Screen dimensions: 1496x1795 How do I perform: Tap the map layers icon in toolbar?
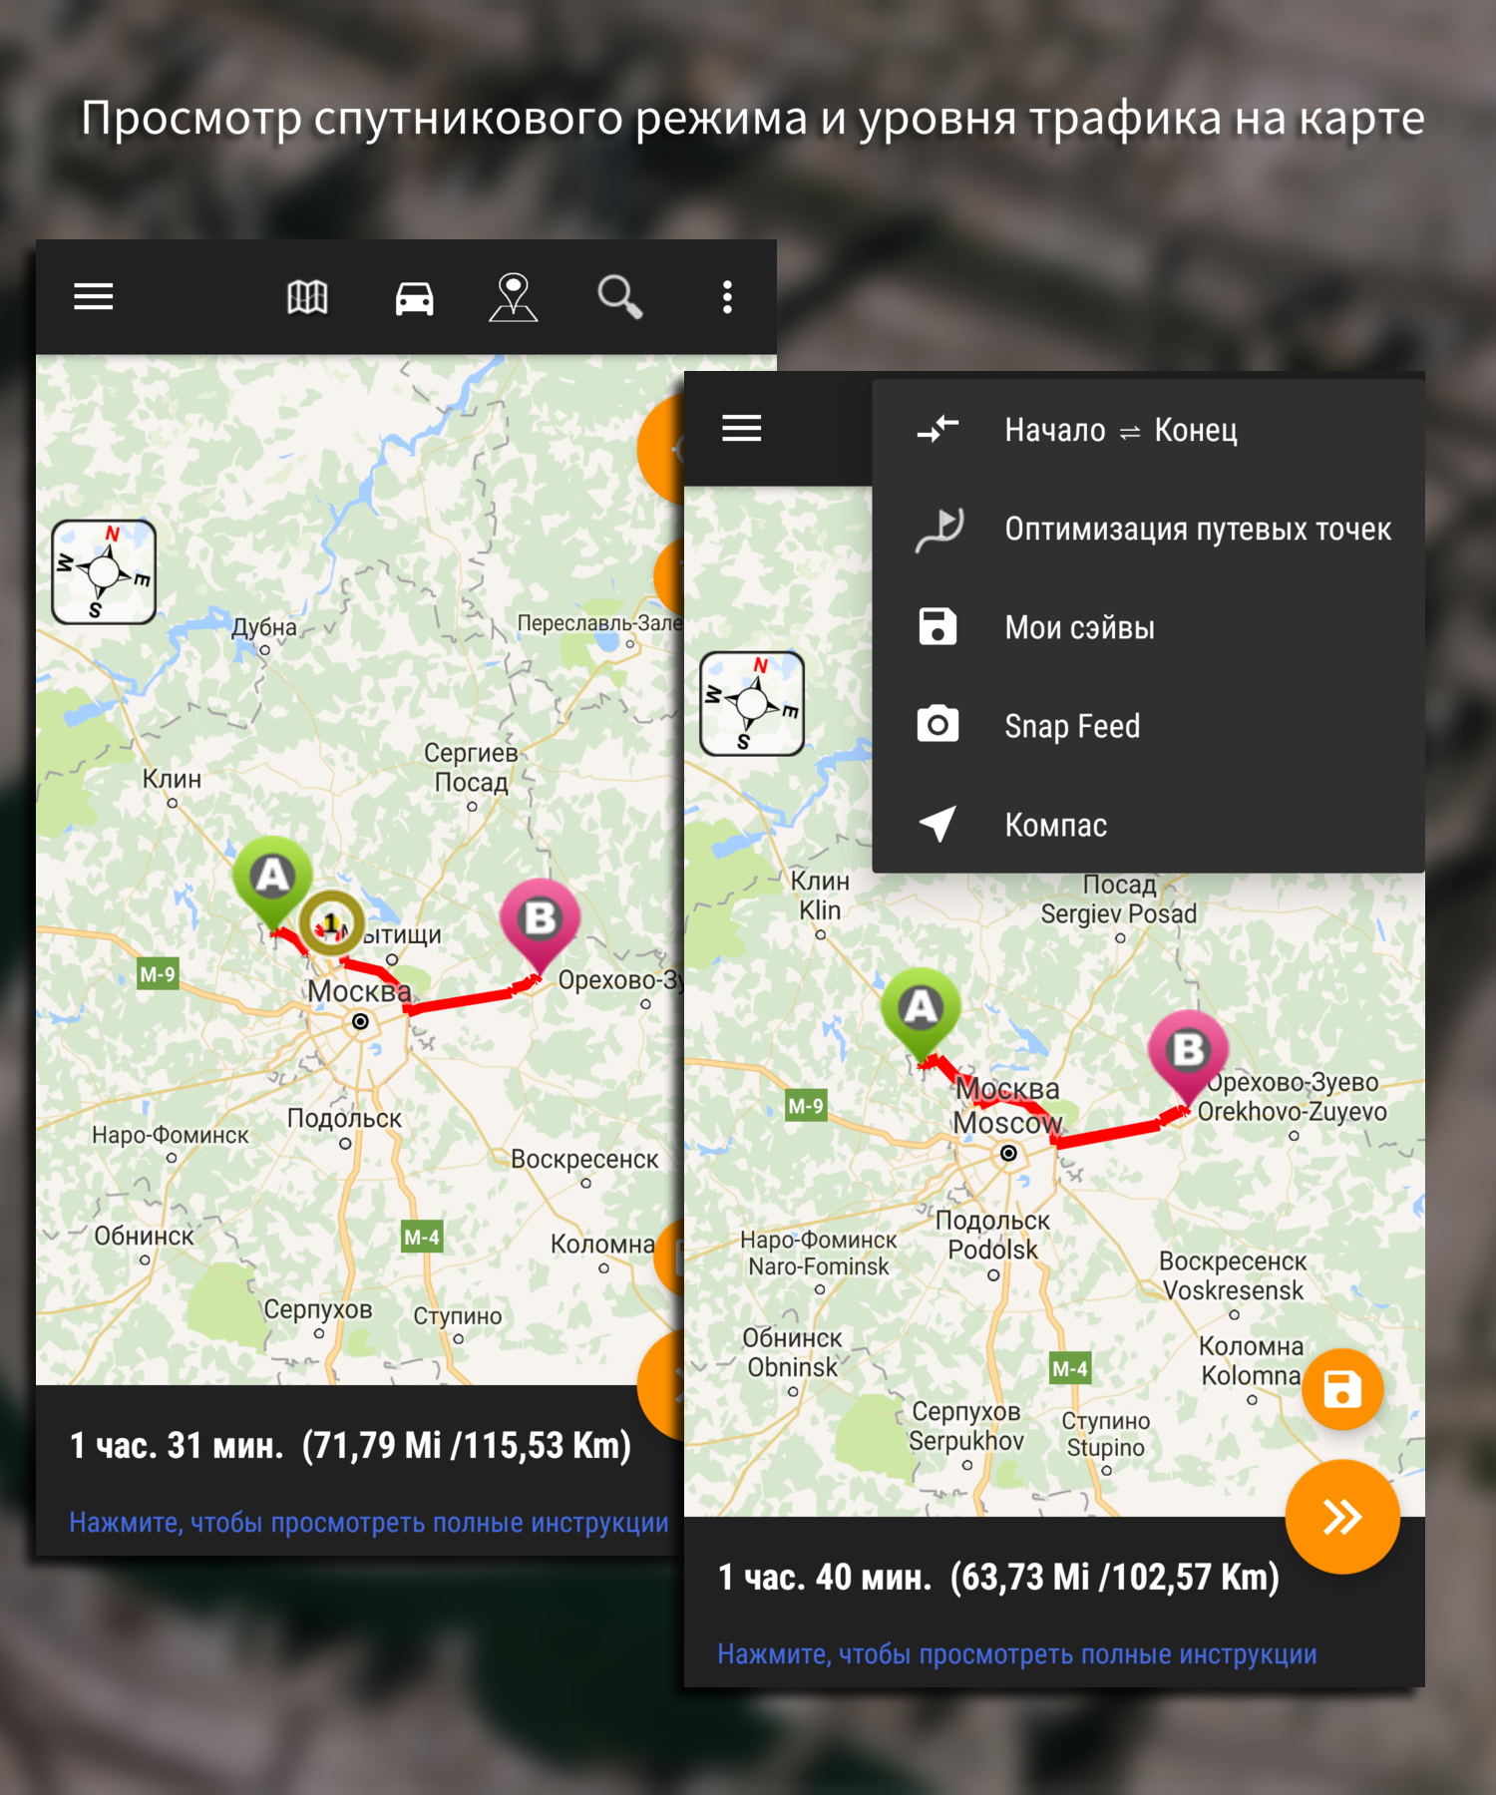click(307, 297)
